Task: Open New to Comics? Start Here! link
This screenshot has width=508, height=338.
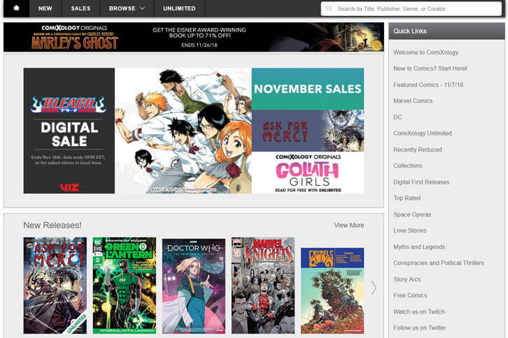Action: click(x=430, y=68)
